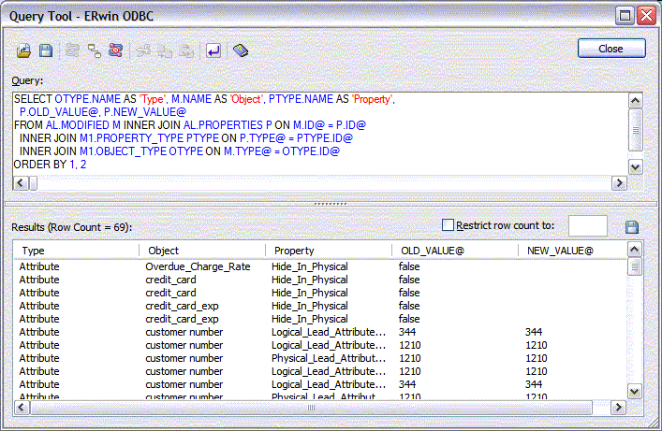Click the Property column header
This screenshot has width=662, height=431.
click(328, 251)
